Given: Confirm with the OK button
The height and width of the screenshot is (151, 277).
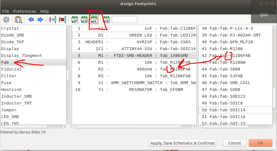Looking at the screenshot, I should click(260, 143).
